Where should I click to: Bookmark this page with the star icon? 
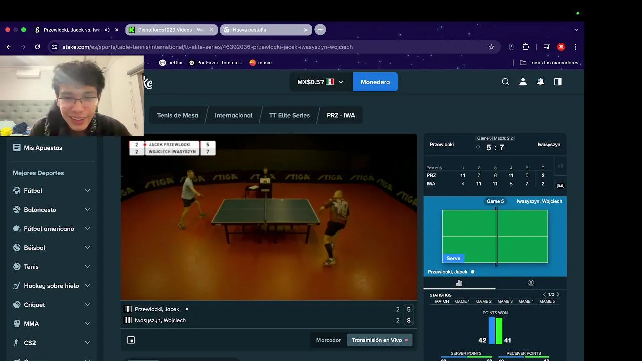[491, 47]
